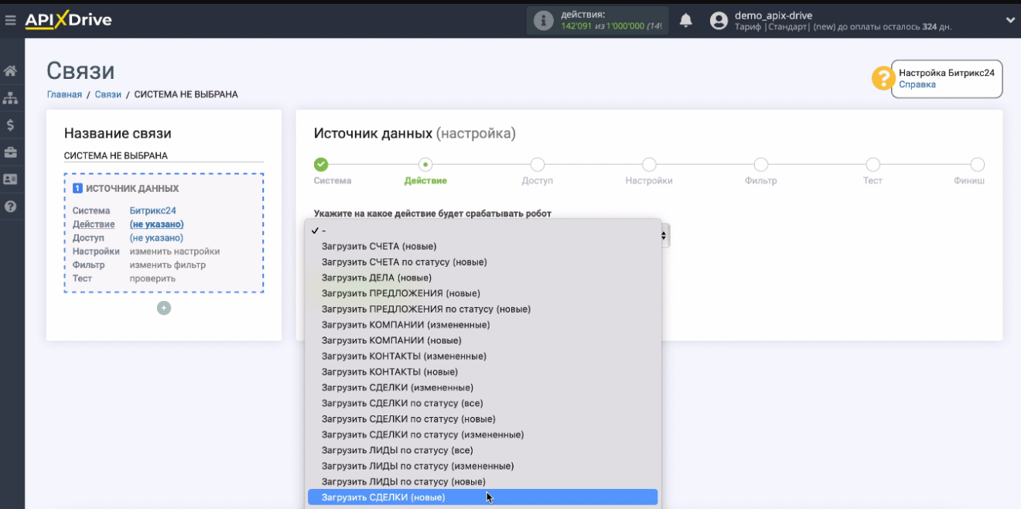This screenshot has width=1021, height=509.
Task: Expand the account menu chevron
Action: pos(1010,20)
